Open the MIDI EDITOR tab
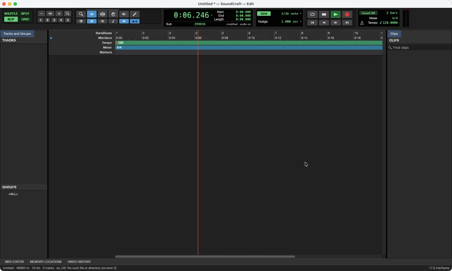This screenshot has height=271, width=452. click(14, 262)
